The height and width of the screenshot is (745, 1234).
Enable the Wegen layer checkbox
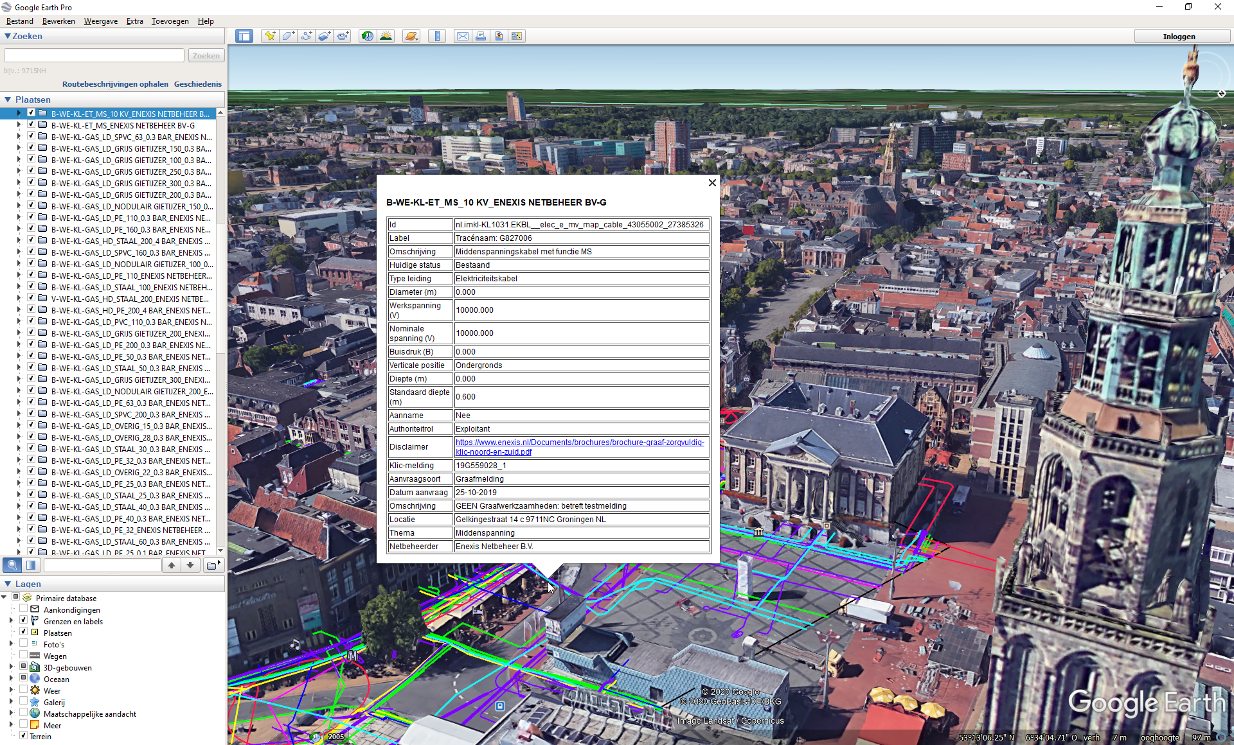tap(24, 656)
